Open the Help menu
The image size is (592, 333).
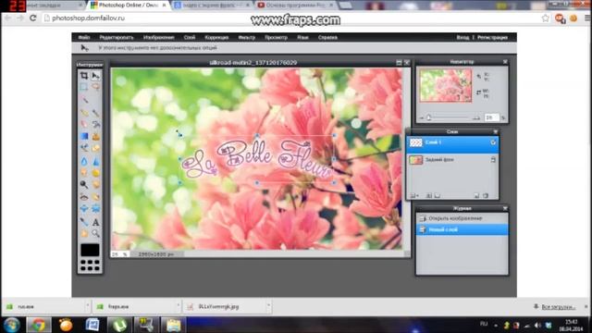click(x=327, y=37)
